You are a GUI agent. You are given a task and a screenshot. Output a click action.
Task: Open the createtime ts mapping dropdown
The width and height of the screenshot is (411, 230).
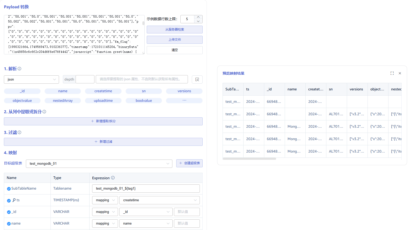(159, 200)
